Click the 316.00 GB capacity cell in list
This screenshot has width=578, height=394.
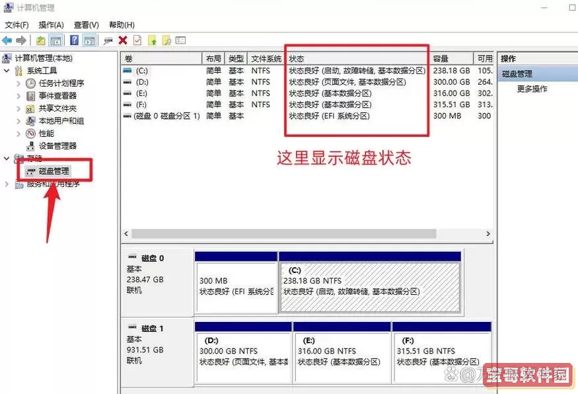point(452,93)
